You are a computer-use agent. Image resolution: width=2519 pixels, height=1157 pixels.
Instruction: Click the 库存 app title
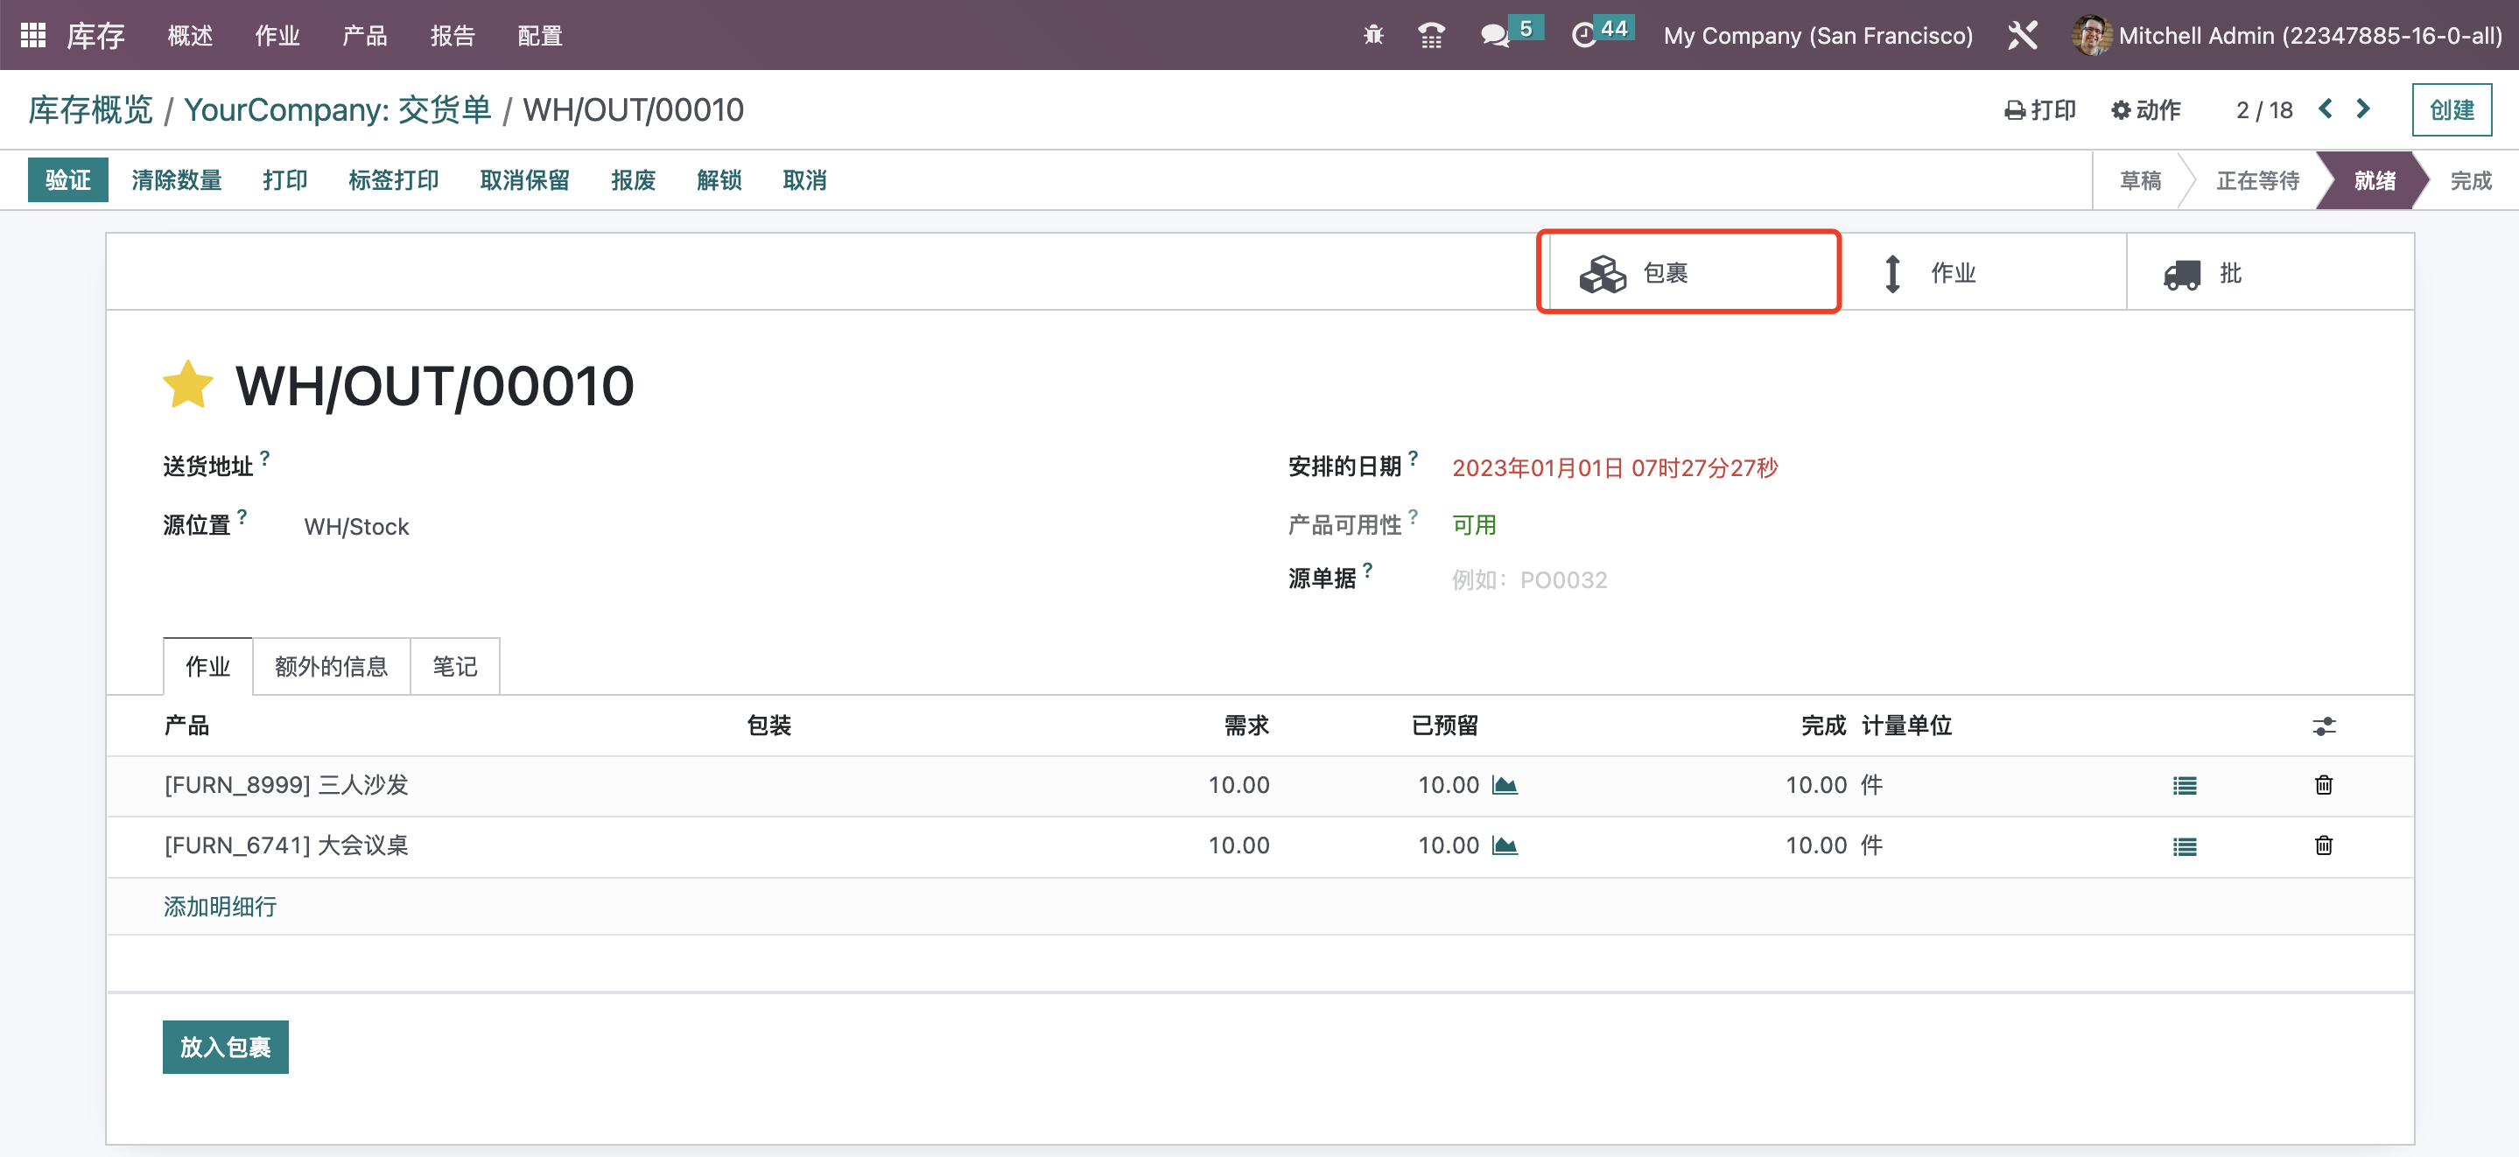[x=95, y=35]
